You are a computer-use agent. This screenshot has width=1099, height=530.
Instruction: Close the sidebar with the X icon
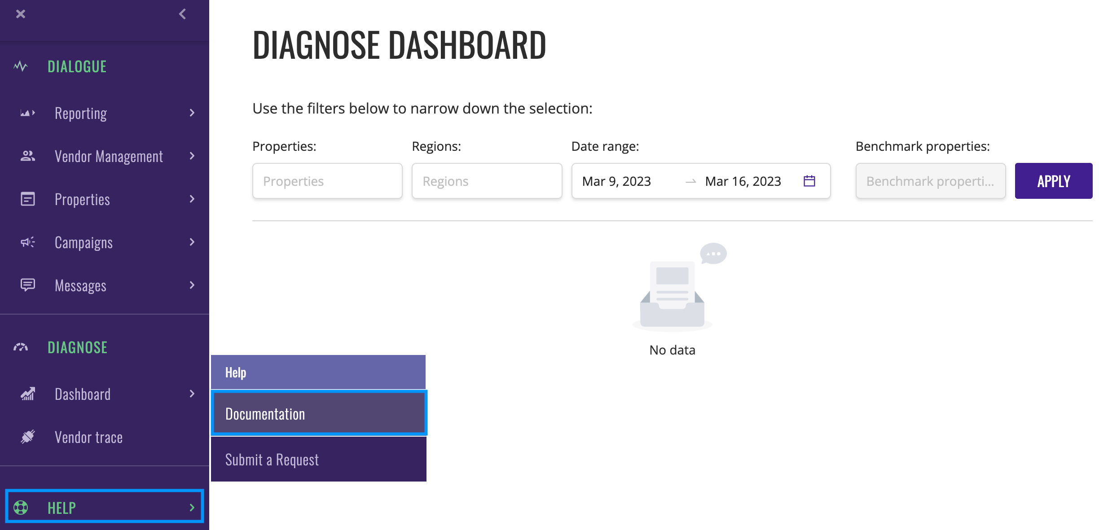click(x=21, y=14)
